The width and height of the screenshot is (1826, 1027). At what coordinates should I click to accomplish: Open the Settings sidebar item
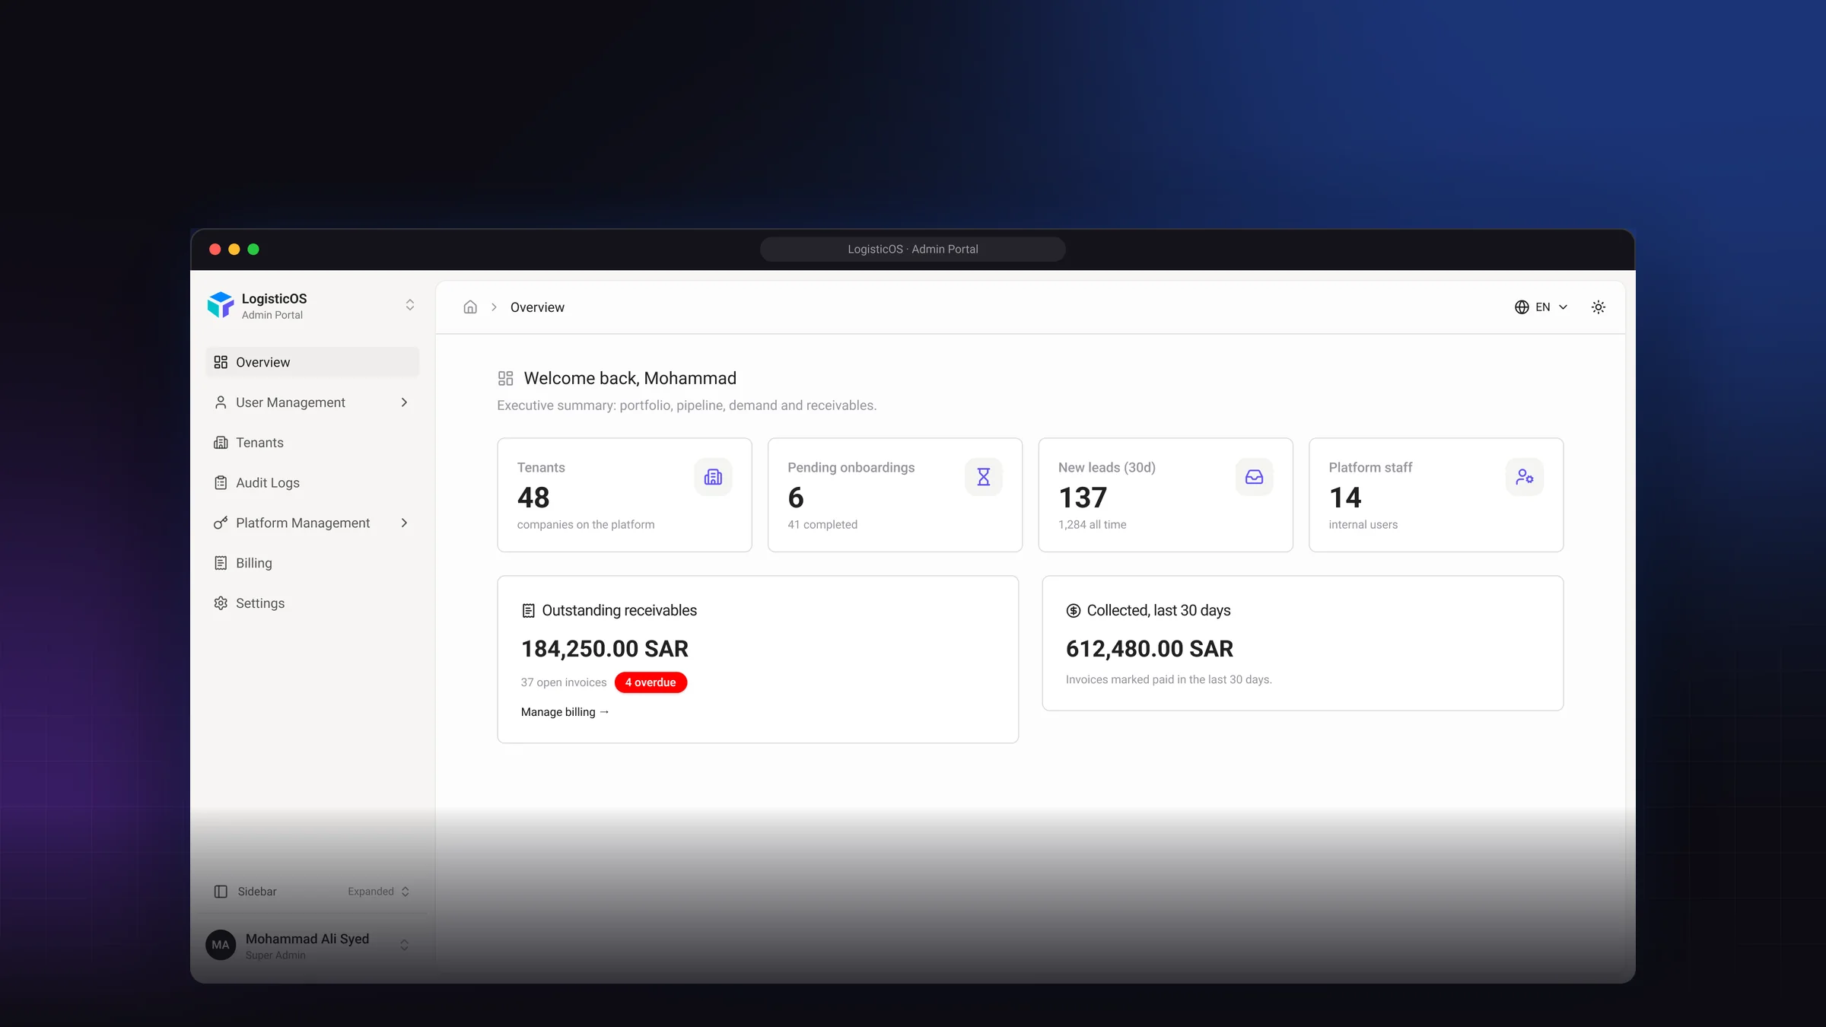tap(312, 603)
